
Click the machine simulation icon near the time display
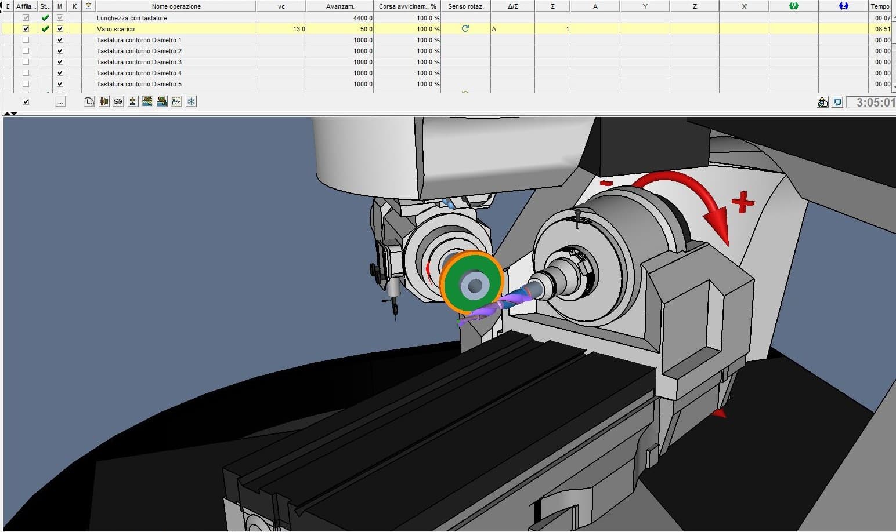click(823, 102)
